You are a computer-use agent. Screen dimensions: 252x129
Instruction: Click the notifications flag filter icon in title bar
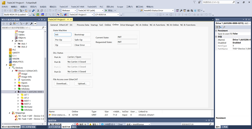194,2
